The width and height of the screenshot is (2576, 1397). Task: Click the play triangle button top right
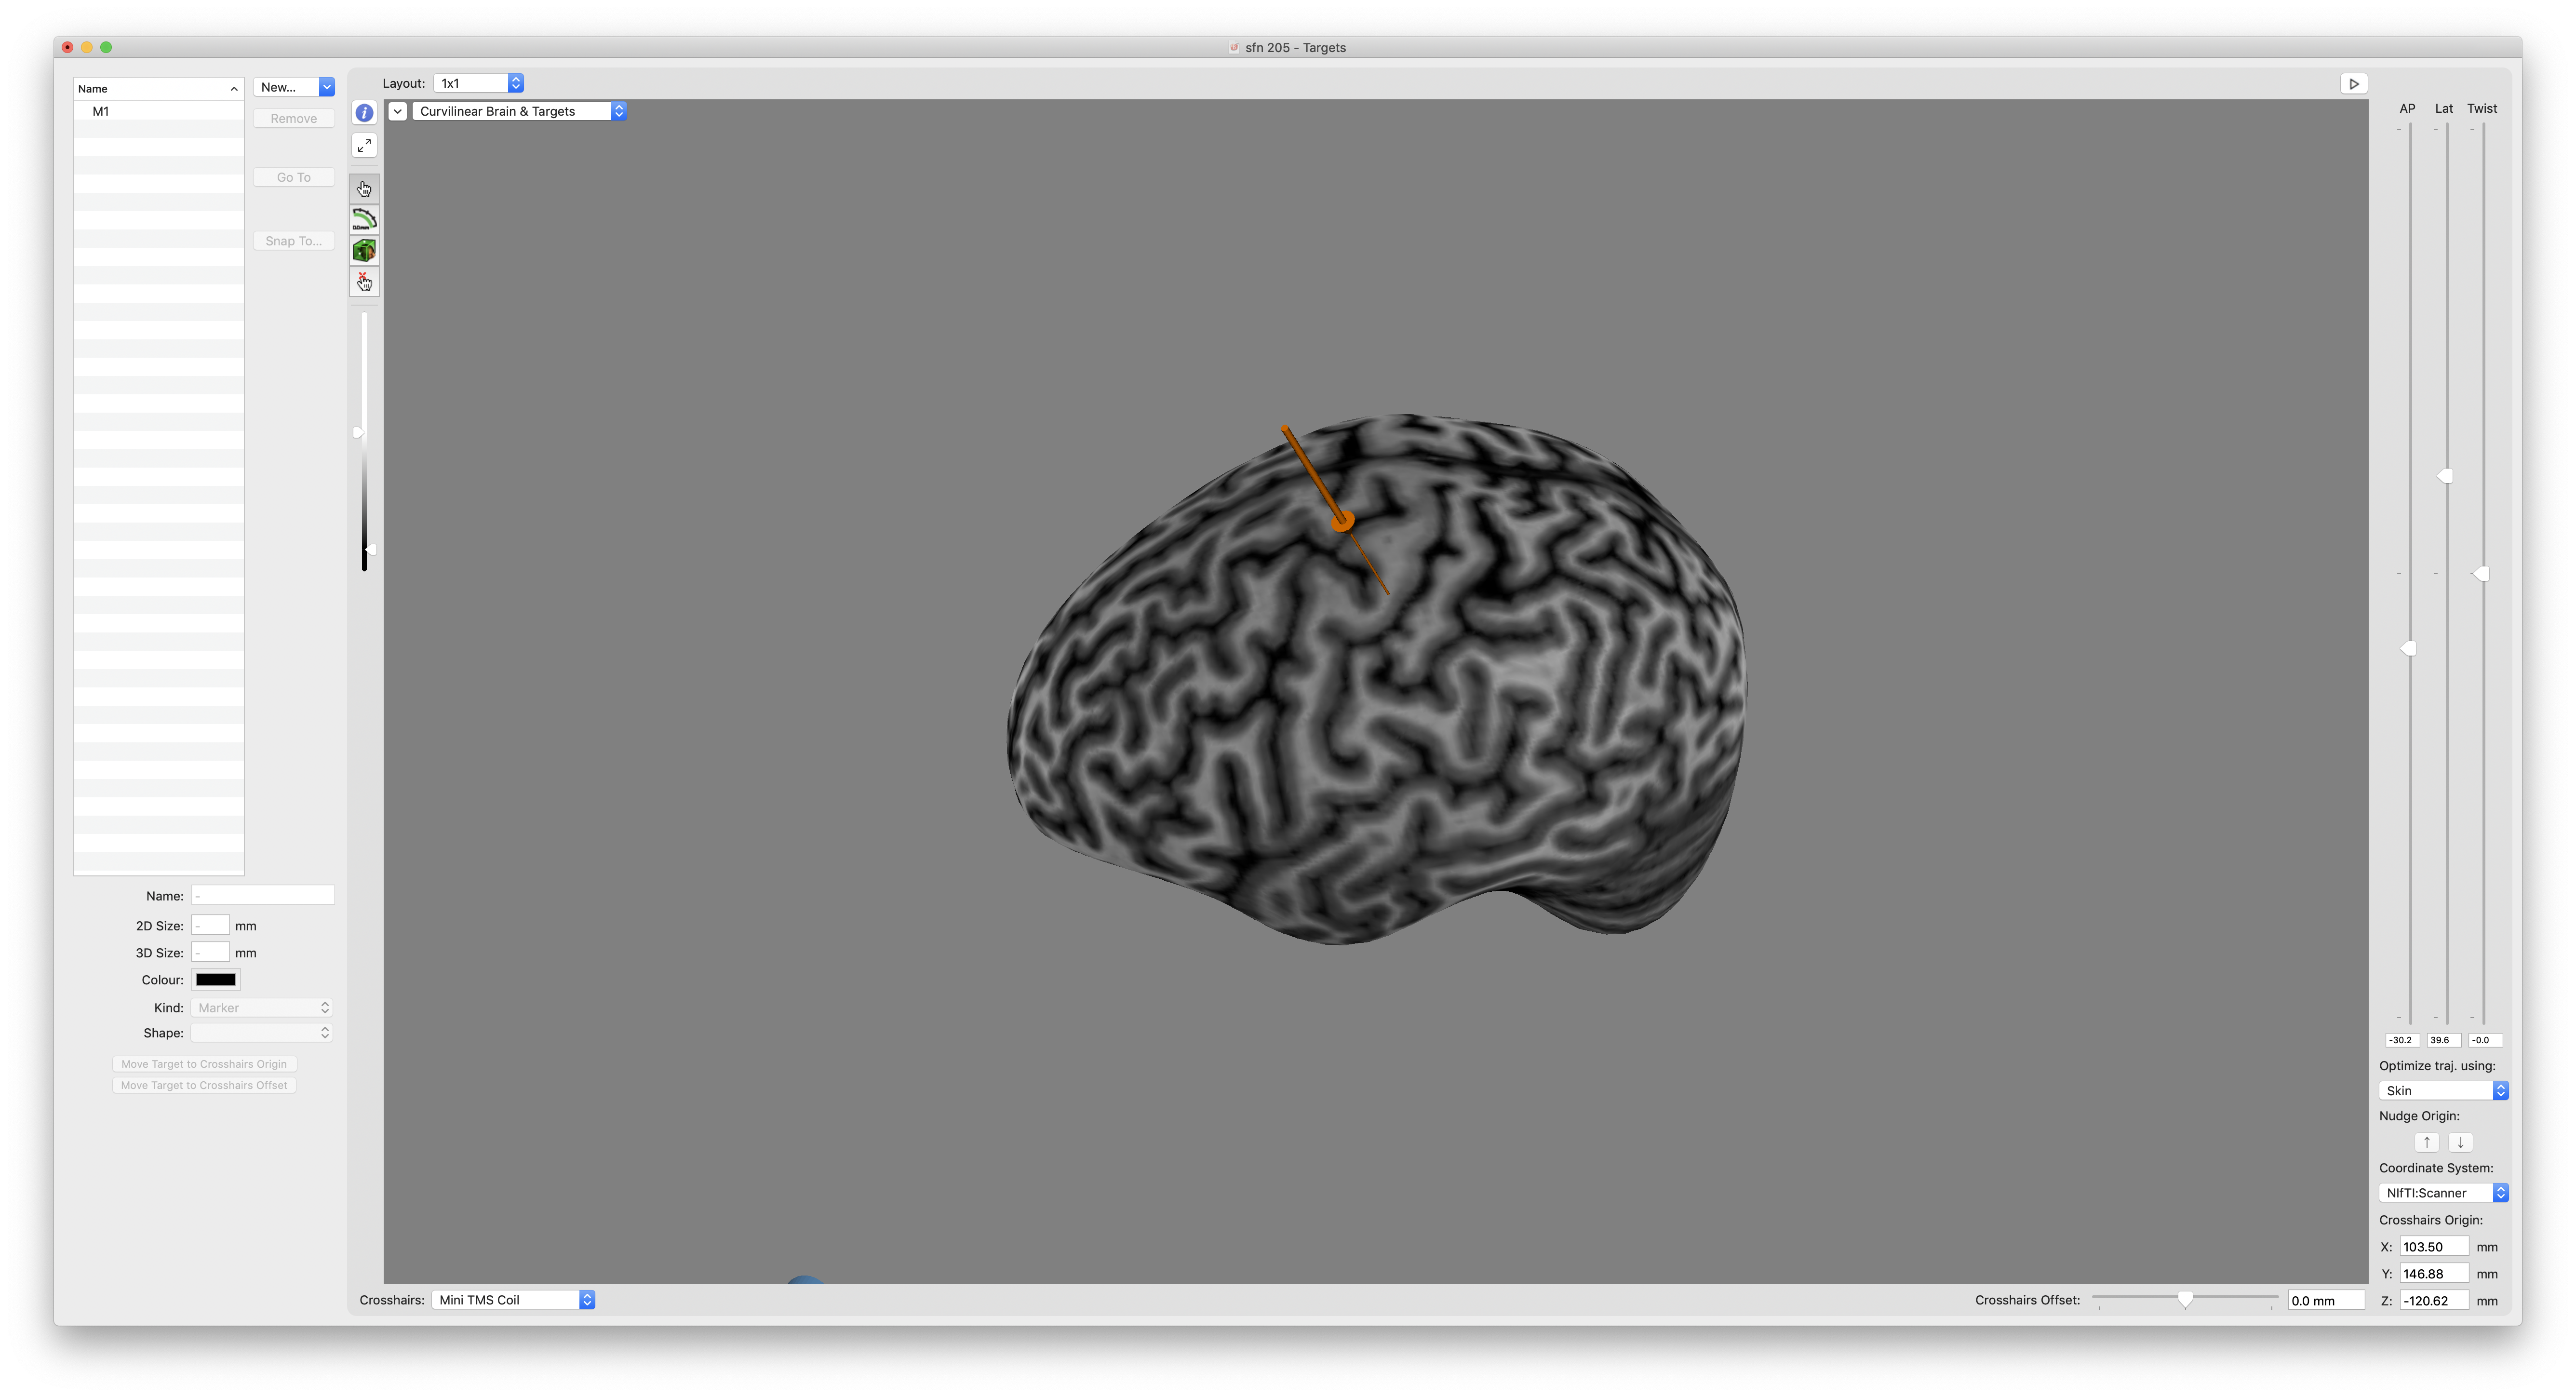pyautogui.click(x=2353, y=84)
